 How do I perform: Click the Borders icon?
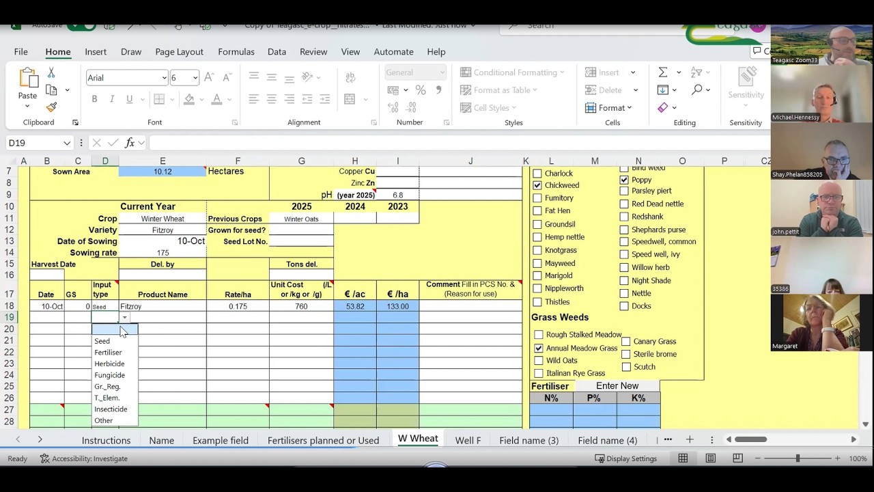point(159,99)
